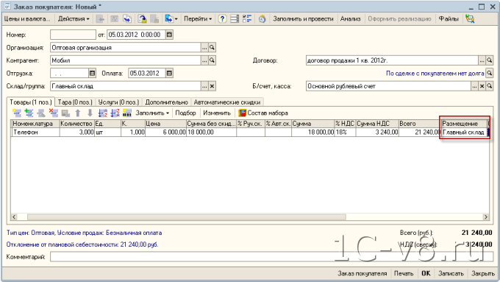This screenshot has height=282, width=500.
Task: Open calendar for Оплата date
Action: click(x=169, y=73)
